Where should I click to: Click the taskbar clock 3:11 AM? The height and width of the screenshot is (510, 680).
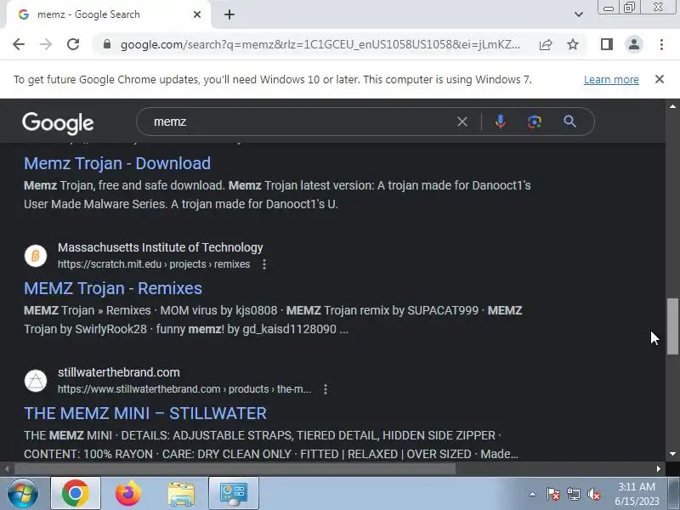click(637, 486)
